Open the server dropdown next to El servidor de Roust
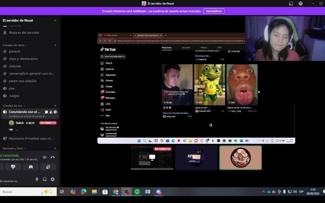 (55, 20)
